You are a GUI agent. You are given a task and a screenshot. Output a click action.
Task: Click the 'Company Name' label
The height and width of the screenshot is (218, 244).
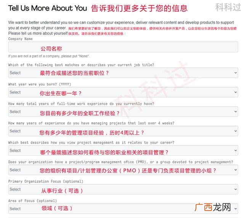(x=20, y=39)
